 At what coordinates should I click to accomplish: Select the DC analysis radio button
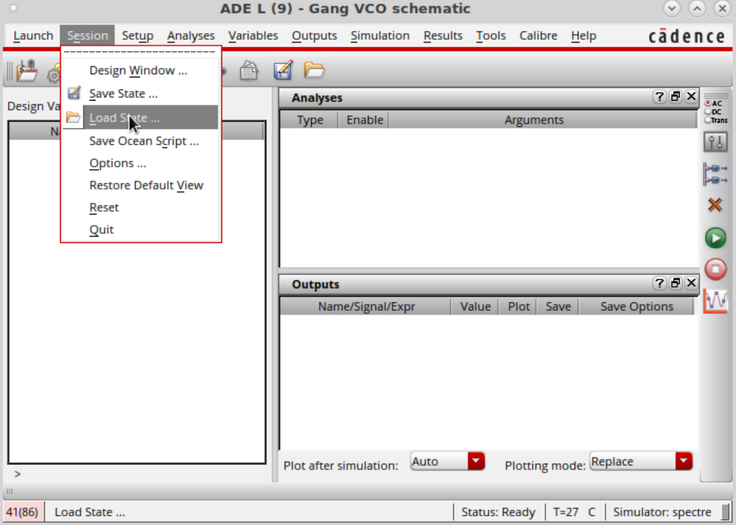(x=708, y=112)
